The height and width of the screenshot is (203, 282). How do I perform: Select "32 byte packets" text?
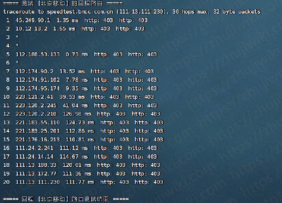pyautogui.click(x=237, y=12)
